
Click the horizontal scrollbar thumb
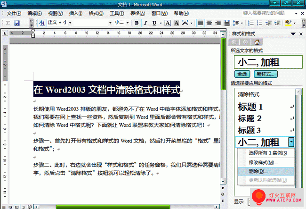[113, 207]
